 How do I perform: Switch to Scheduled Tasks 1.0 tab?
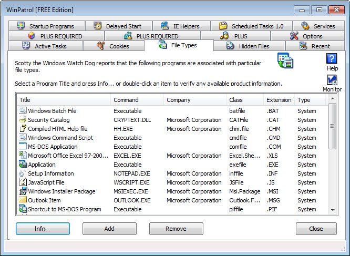252,26
